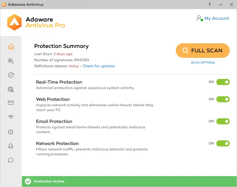Viewport: 237px width, 187px height.
Task: Start a Full Scan
Action: pyautogui.click(x=202, y=51)
